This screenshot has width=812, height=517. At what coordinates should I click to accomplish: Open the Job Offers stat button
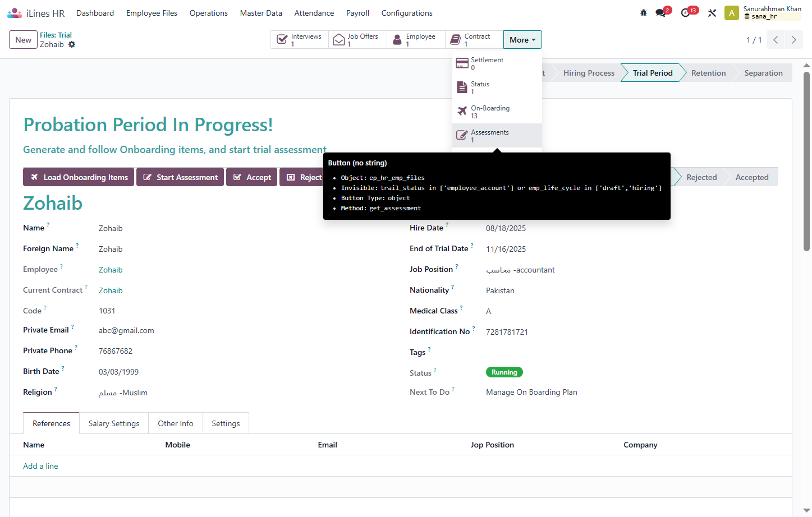(358, 40)
